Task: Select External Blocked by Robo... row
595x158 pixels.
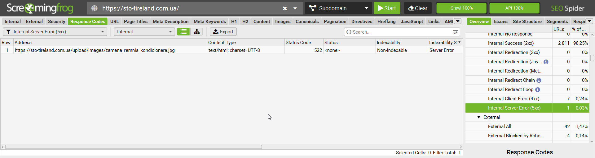Action: pyautogui.click(x=527, y=136)
